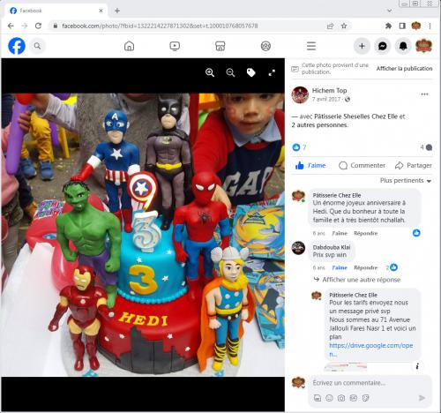441x413 pixels.
Task: Share this page from address bar
Action: pos(330,26)
